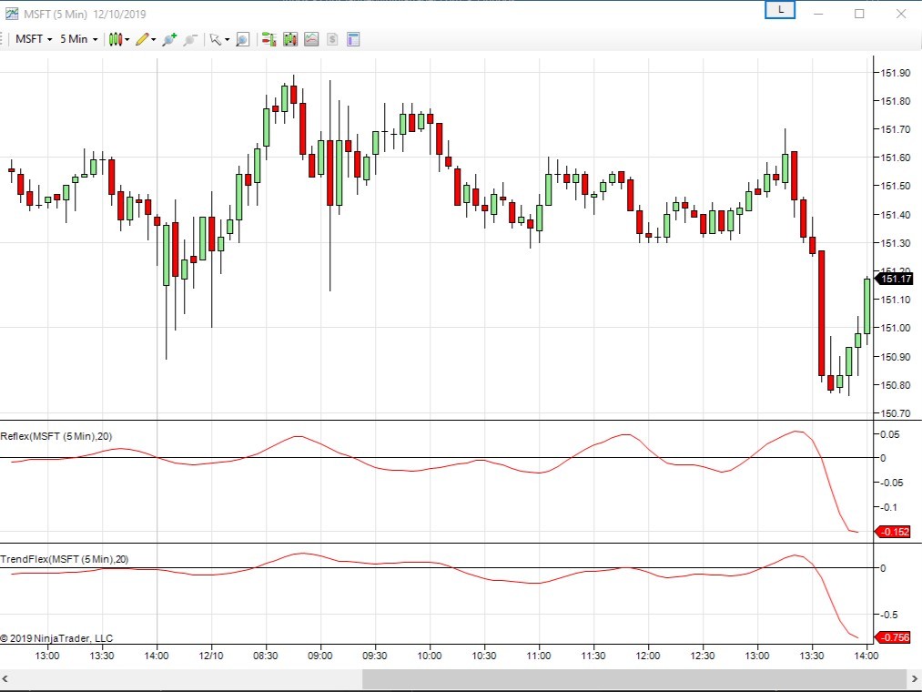Open Data Series candlestick icon
Image resolution: width=922 pixels, height=692 pixels.
click(290, 39)
